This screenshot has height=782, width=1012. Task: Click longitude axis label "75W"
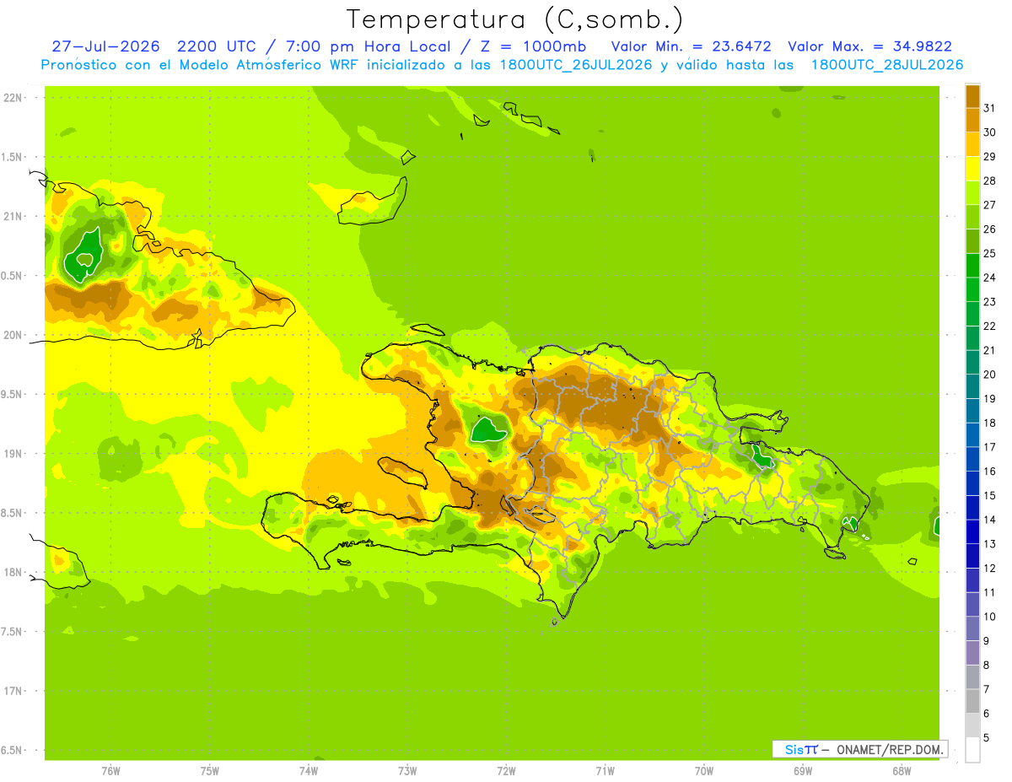click(209, 771)
